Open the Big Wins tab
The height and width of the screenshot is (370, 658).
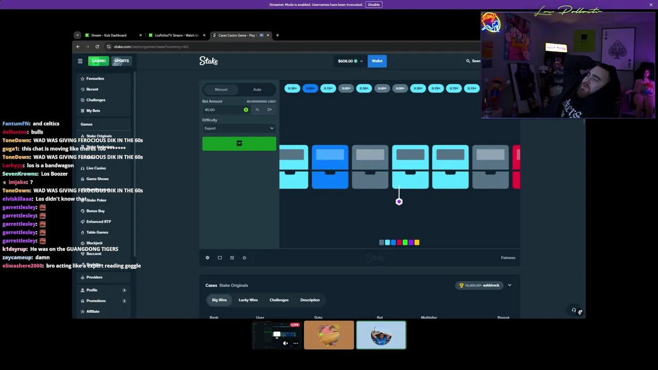point(220,300)
